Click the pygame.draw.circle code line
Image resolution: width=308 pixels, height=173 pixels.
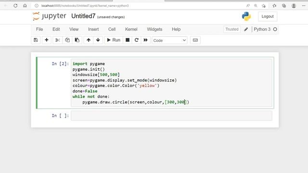tap(136, 102)
